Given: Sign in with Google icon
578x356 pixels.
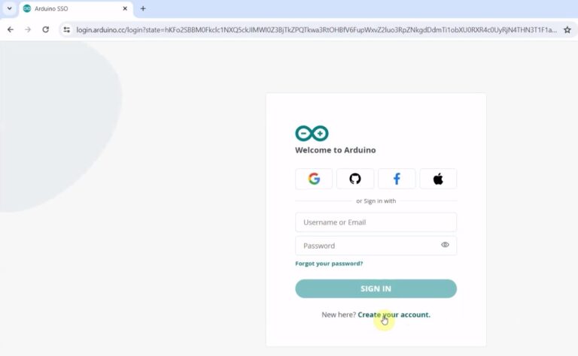Looking at the screenshot, I should (314, 179).
